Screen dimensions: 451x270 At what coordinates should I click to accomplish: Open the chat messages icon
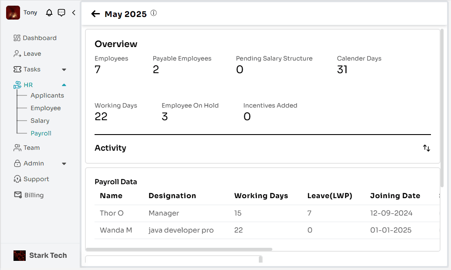61,12
